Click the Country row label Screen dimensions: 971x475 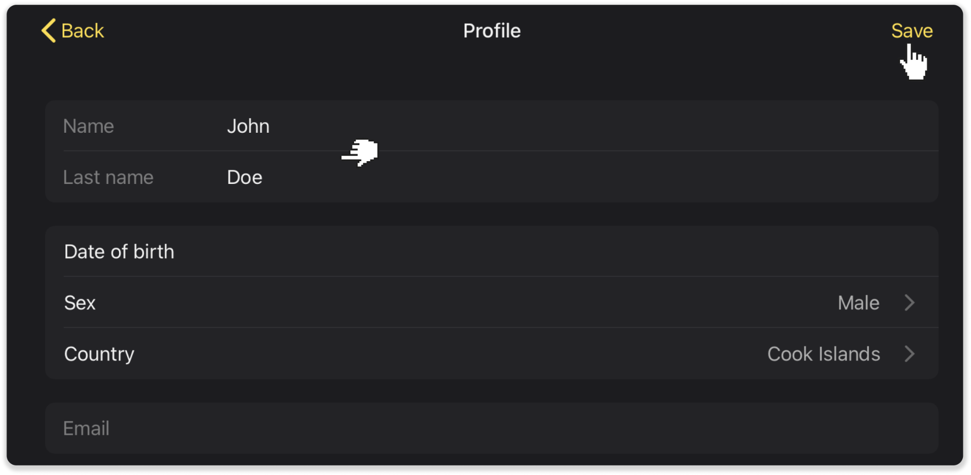pos(99,354)
